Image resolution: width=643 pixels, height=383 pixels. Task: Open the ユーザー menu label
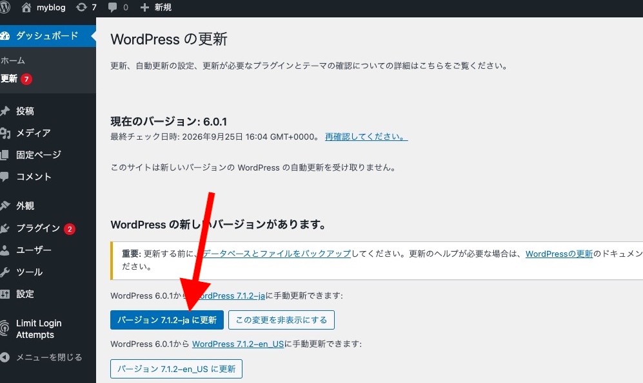(34, 250)
